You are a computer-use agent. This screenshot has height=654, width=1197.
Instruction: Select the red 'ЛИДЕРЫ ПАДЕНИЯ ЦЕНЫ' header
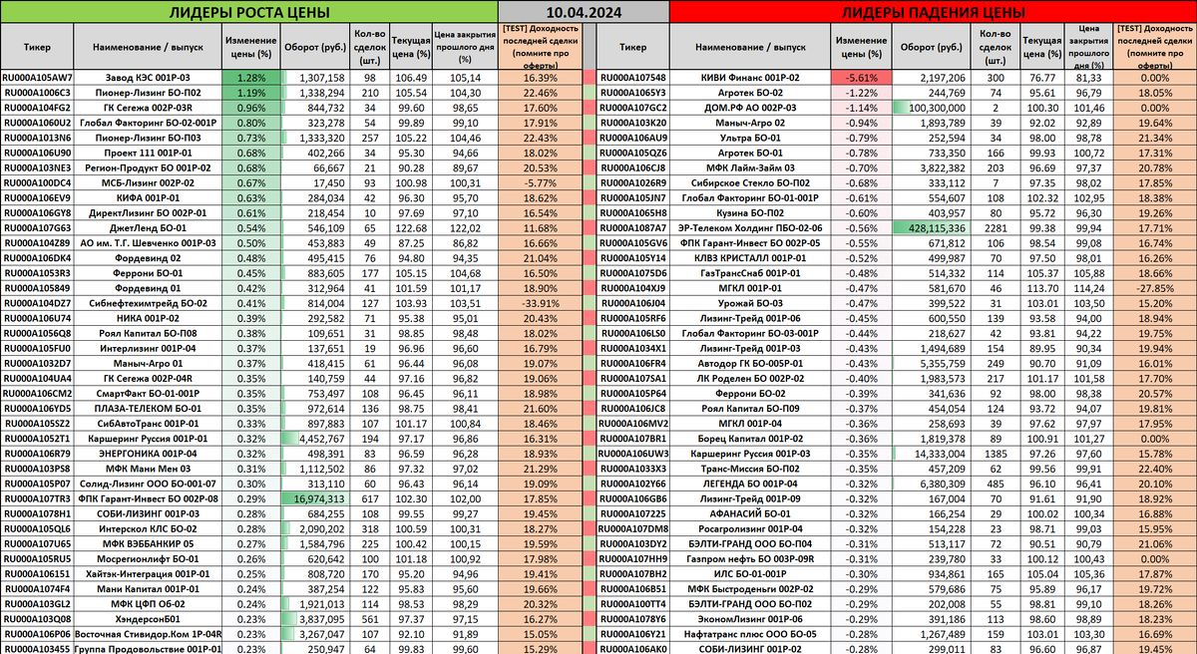[x=933, y=12]
